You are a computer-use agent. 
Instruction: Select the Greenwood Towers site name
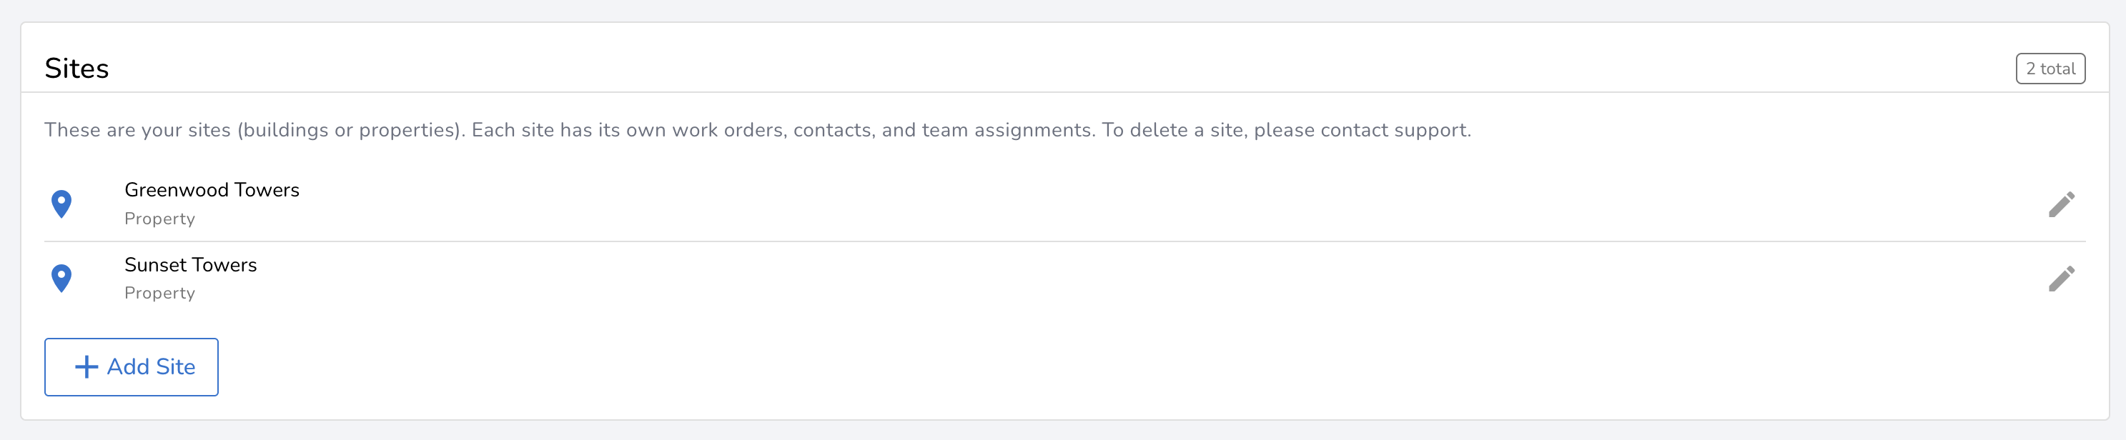(212, 190)
